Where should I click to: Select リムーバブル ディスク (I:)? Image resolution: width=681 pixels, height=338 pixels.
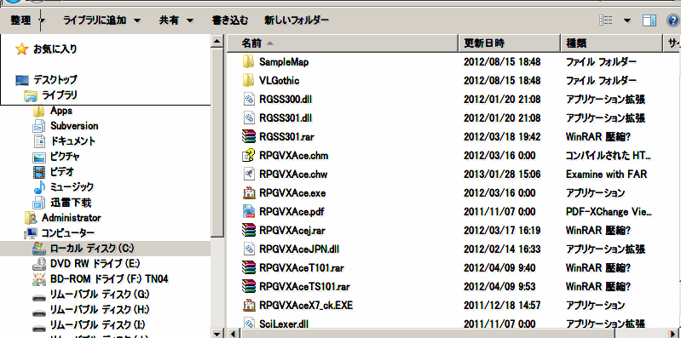tap(98, 325)
